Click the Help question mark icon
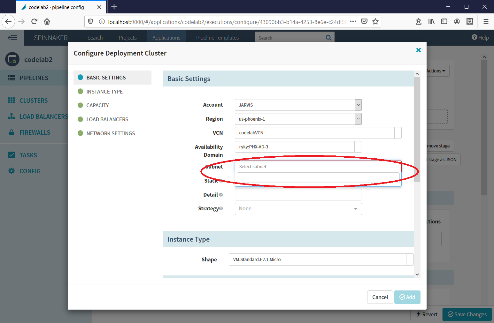This screenshot has height=323, width=494. (x=474, y=37)
